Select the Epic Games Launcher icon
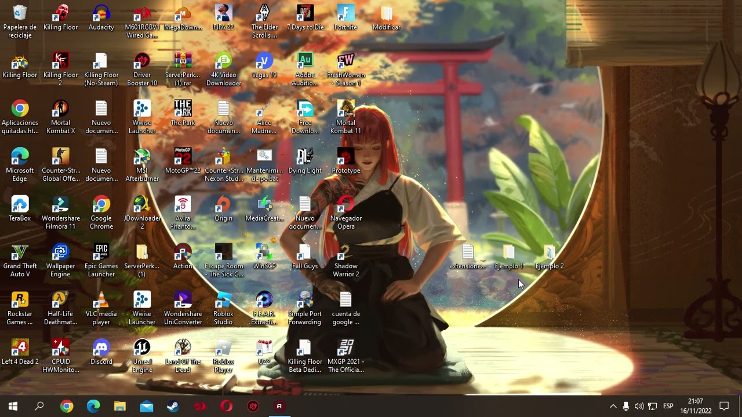 coord(101,261)
